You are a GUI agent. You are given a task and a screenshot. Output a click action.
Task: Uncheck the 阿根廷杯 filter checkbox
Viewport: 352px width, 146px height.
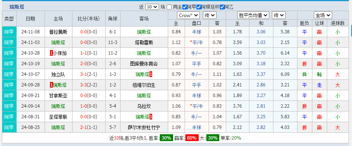click(199, 7)
